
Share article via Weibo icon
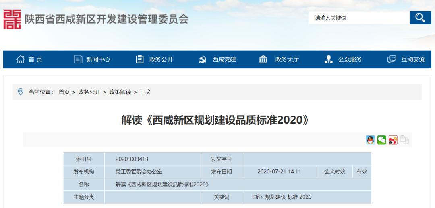(393, 140)
